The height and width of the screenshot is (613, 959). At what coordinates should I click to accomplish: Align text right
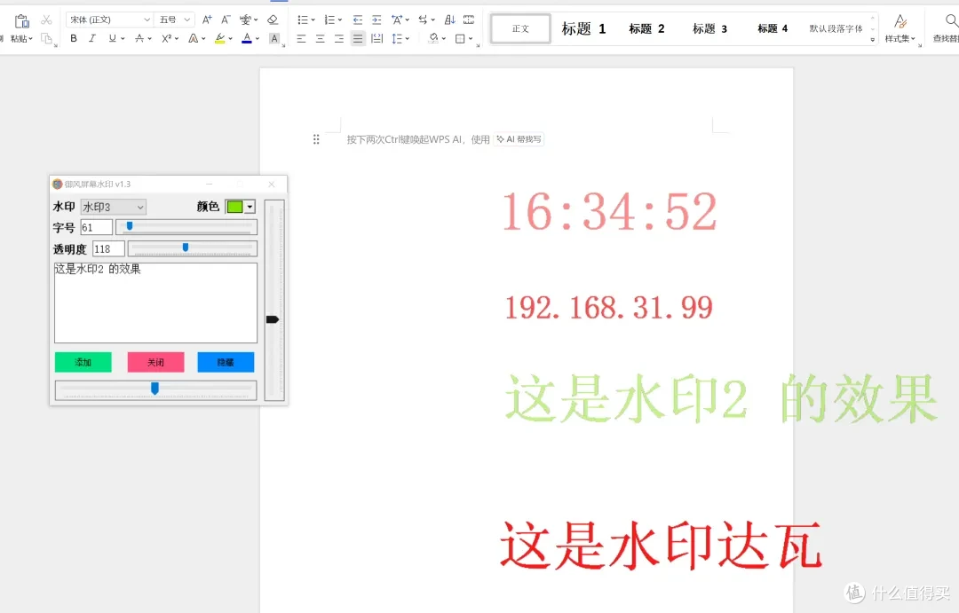pyautogui.click(x=339, y=38)
